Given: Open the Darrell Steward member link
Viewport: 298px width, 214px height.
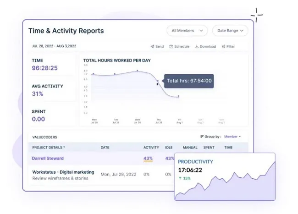Looking at the screenshot, I should (48, 159).
